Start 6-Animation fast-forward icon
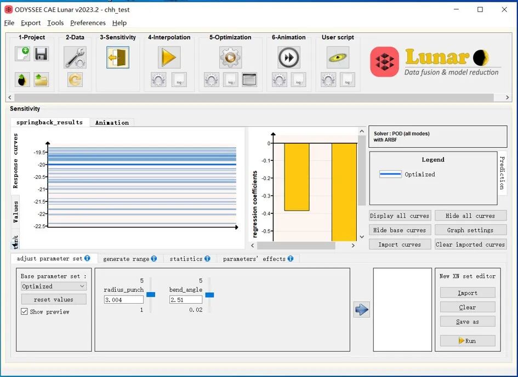 click(x=289, y=57)
